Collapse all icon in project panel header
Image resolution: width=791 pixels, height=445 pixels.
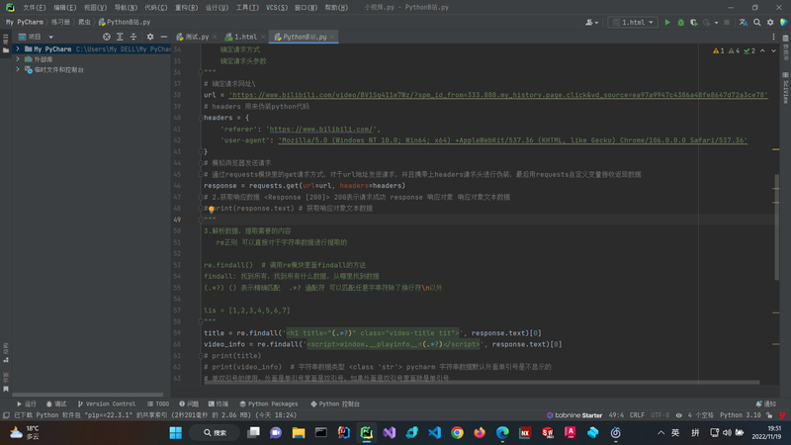pos(133,37)
